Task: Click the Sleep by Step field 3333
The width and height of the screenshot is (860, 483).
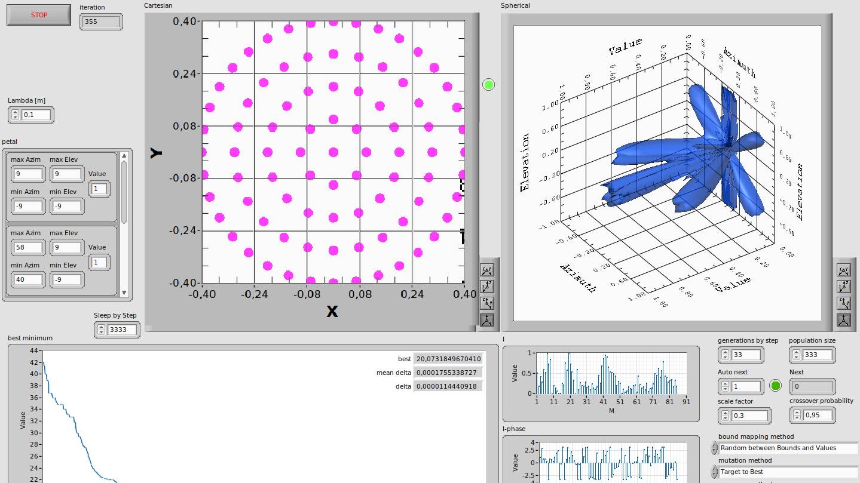Action: pos(123,330)
